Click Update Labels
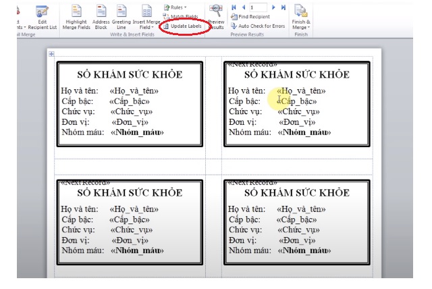Viewport: 432px width, 289px height. coord(183,26)
